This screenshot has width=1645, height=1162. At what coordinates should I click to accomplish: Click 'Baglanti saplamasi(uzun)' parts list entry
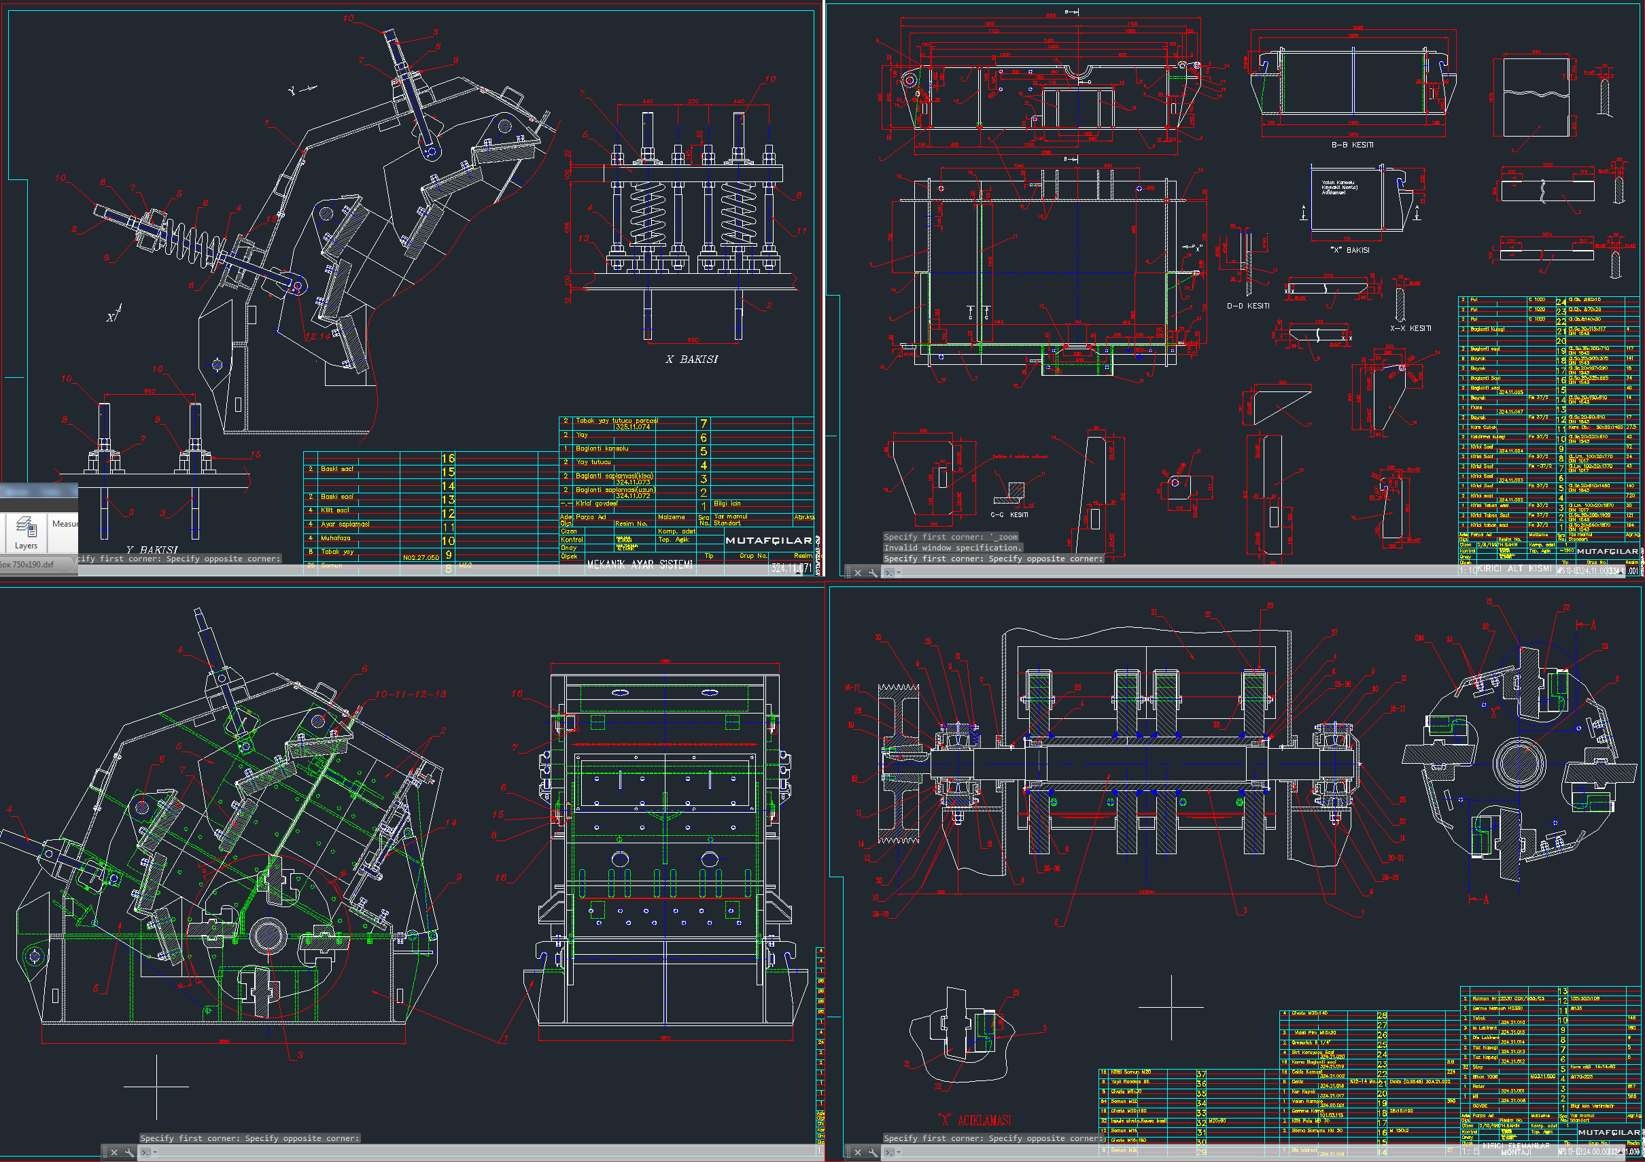point(614,490)
